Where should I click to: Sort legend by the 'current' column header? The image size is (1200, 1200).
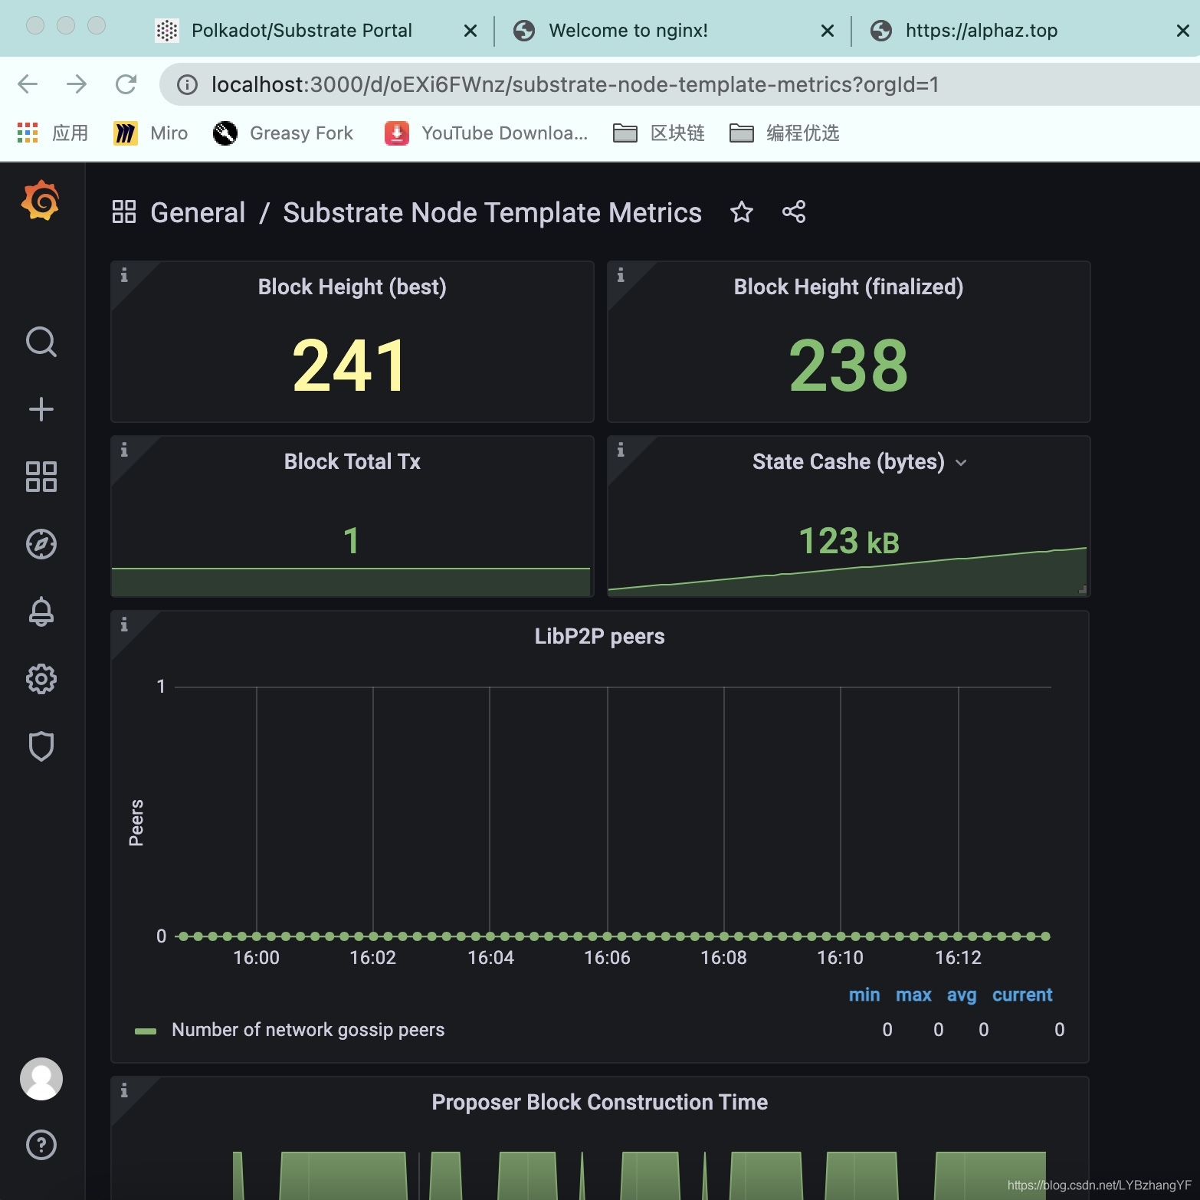(1022, 995)
